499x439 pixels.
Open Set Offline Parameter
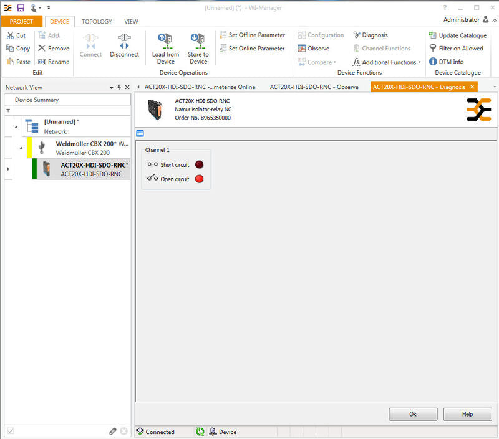[x=253, y=35]
